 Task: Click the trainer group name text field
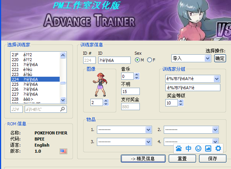pyautogui.click(x=193, y=88)
